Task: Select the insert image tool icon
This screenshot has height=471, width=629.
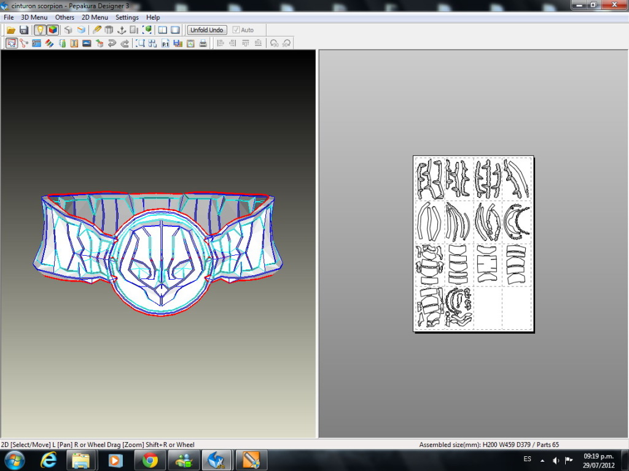Action: click(87, 44)
